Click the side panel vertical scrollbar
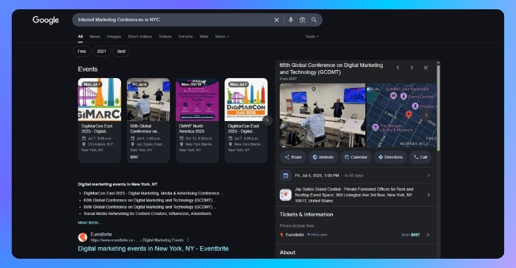This screenshot has width=516, height=268. 439,108
